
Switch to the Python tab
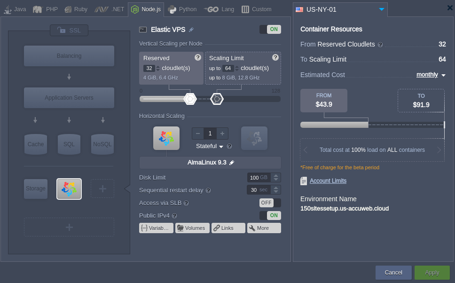(182, 9)
